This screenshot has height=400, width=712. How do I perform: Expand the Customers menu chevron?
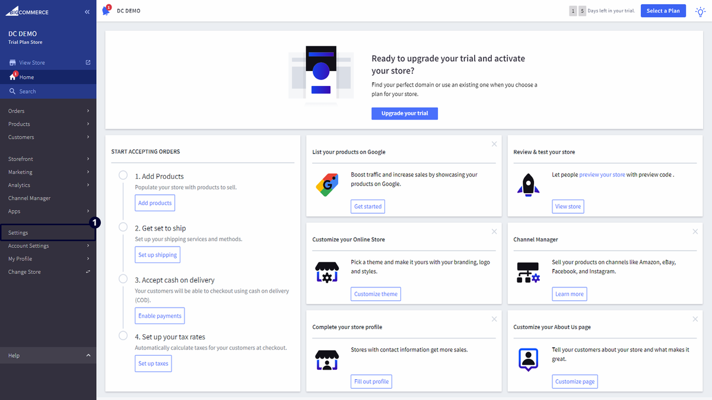[x=88, y=137]
